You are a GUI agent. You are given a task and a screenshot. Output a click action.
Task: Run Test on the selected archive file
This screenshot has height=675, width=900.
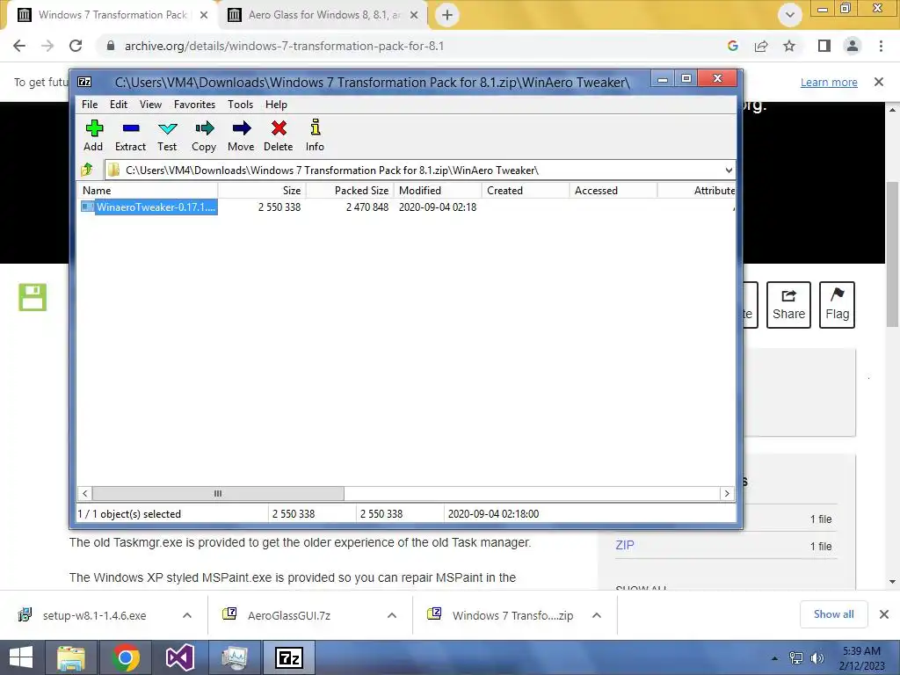pos(167,135)
